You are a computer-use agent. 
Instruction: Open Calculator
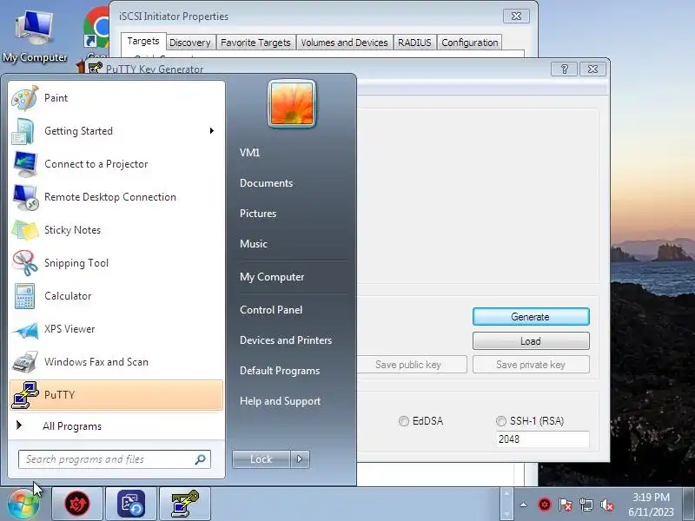(x=116, y=296)
